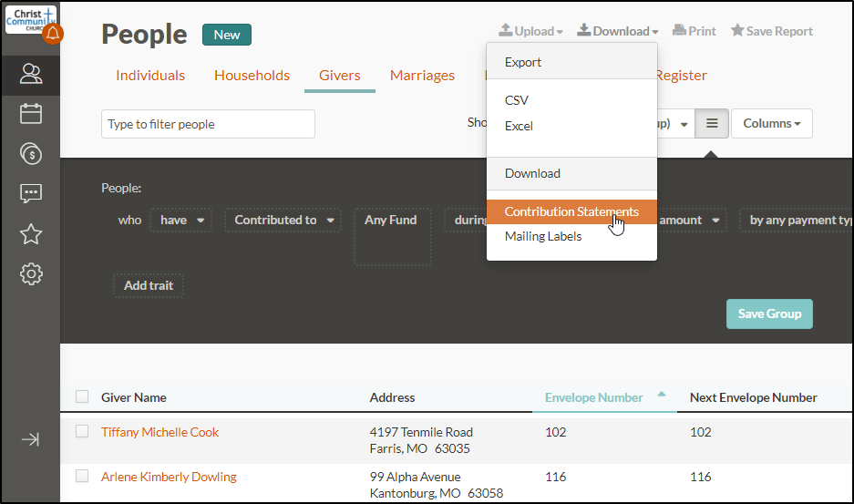Screen dimensions: 854x504
Task: Expand the sidebar with arrow icon
Action: (30, 439)
